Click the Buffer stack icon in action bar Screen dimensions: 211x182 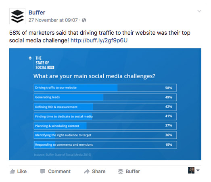121,172
